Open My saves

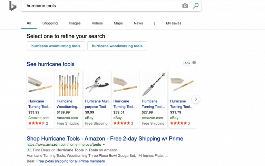[174, 23]
